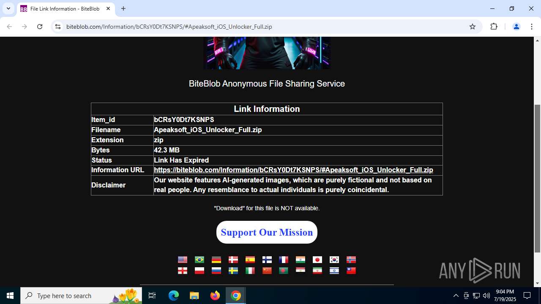Click the Support Our Mission button

point(267,232)
